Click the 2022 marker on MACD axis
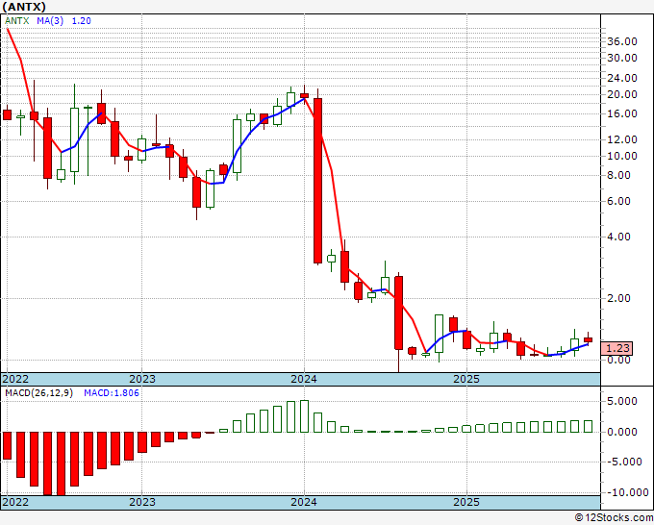Screen dimensions: 654x525 [16, 502]
